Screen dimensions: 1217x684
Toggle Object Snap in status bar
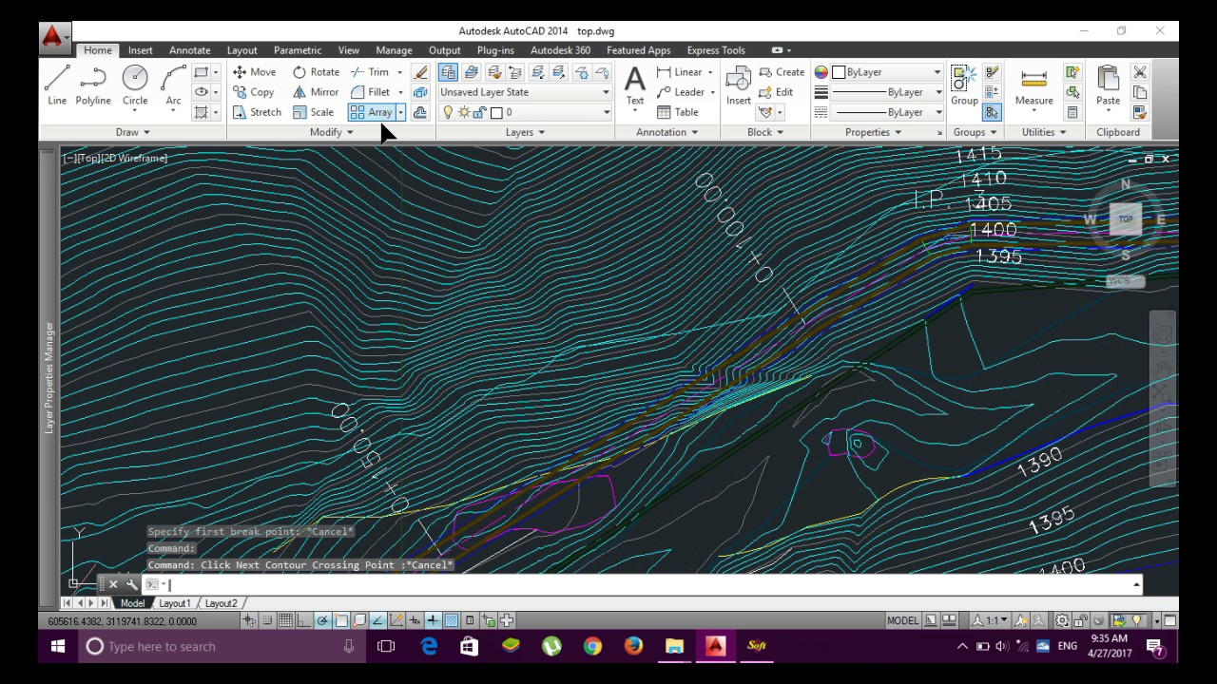pos(341,621)
